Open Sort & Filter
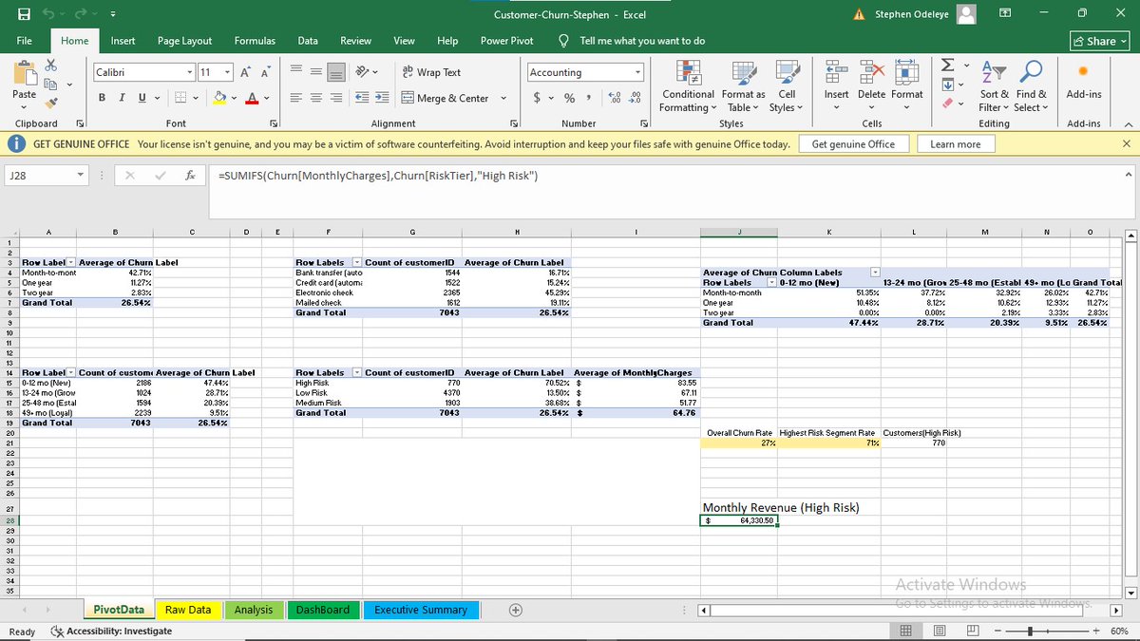This screenshot has width=1140, height=641. click(996, 85)
